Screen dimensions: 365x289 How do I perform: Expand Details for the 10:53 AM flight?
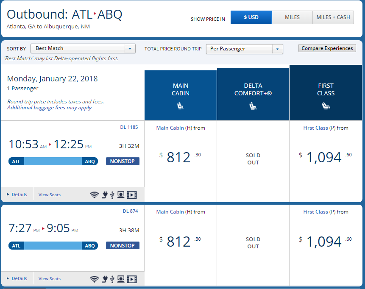click(17, 195)
